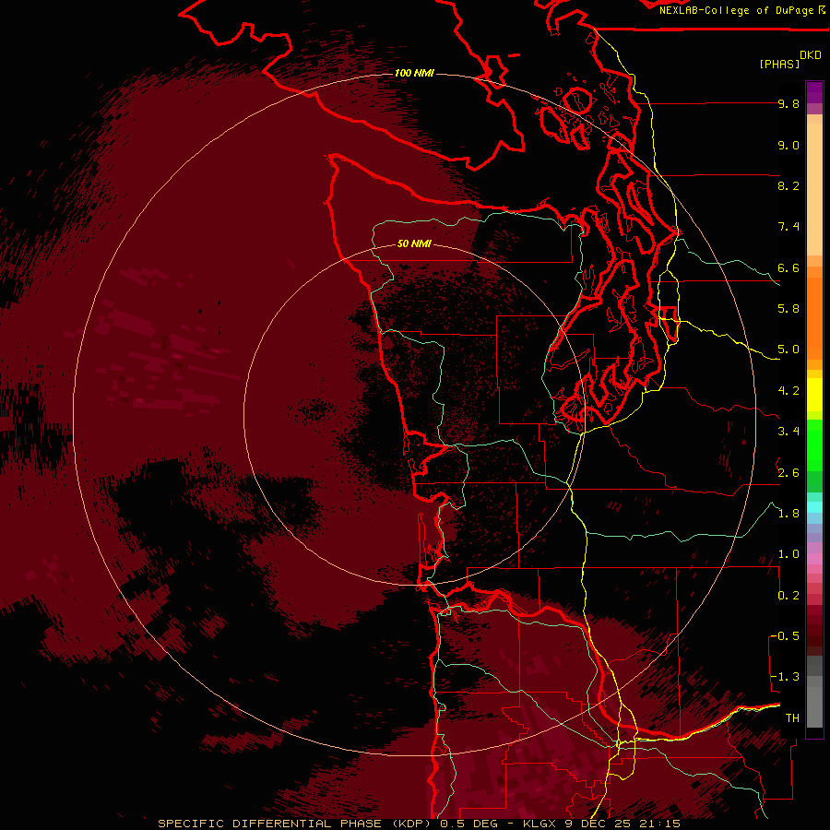Click the -1.3 scale value
This screenshot has height=830, width=830.
click(785, 677)
